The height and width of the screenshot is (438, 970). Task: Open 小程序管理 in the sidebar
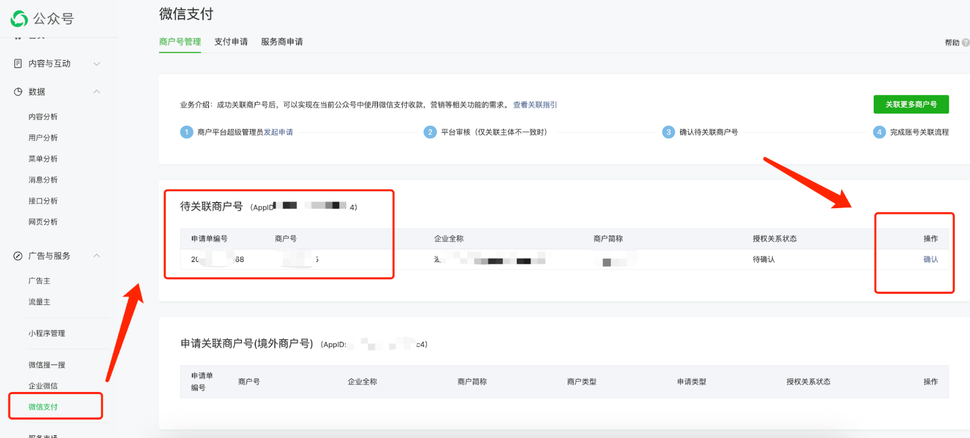pyautogui.click(x=47, y=333)
